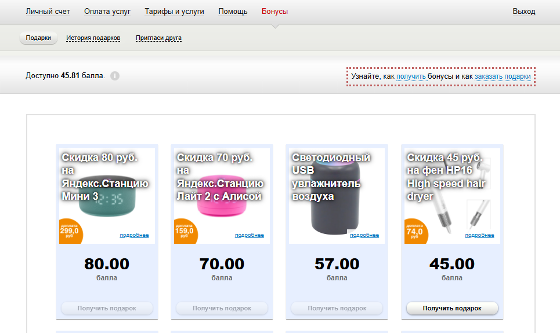Image resolution: width=560 pixels, height=333 pixels.
Task: Click Получить подарок for 57.00 балла gift
Action: click(x=337, y=308)
